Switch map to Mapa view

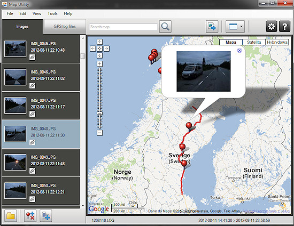(231, 42)
